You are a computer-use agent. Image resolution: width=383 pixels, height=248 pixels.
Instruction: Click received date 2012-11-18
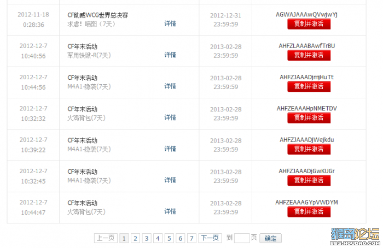[33, 15]
